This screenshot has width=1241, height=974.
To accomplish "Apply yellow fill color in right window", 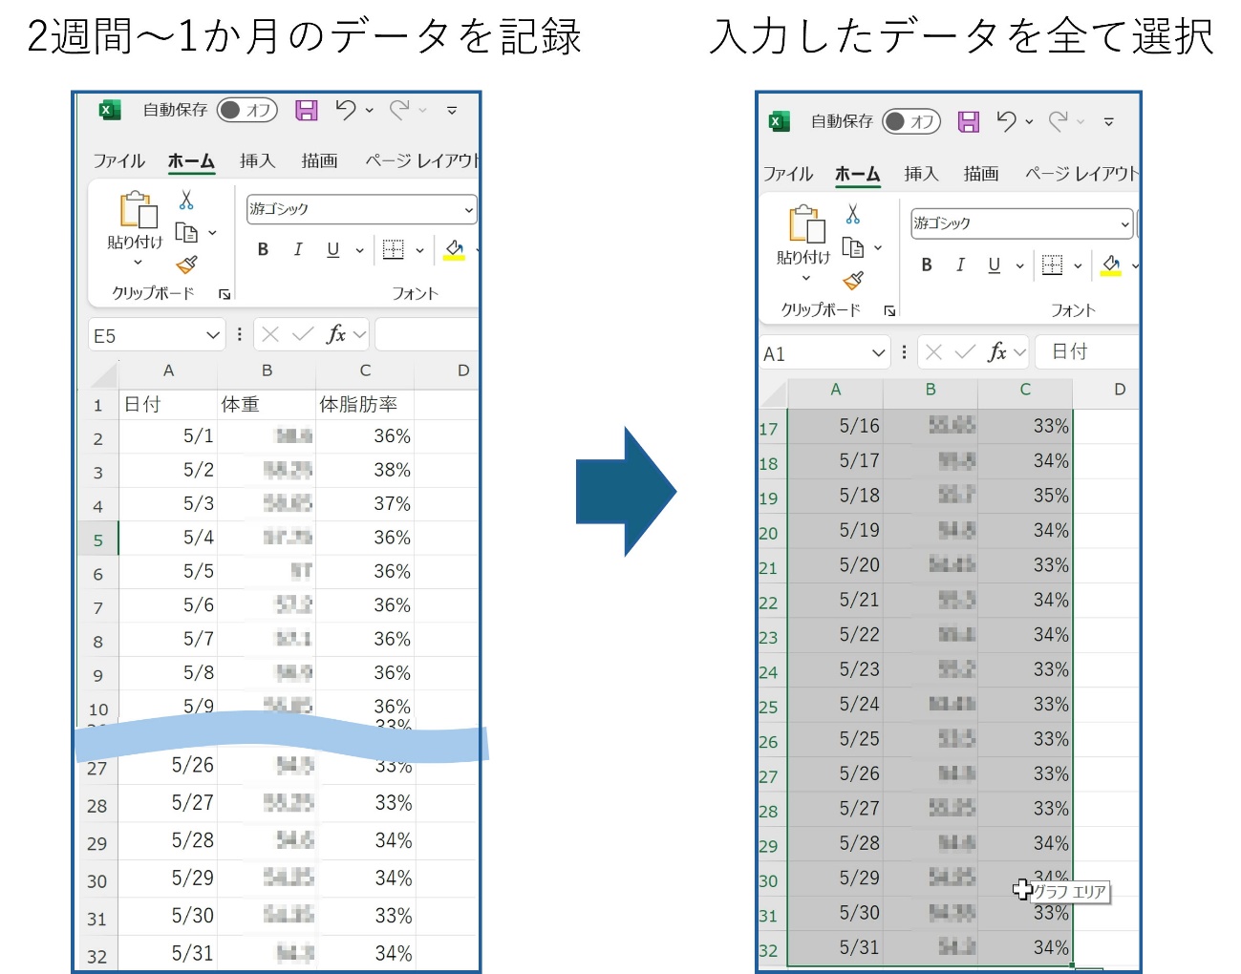I will [1110, 265].
